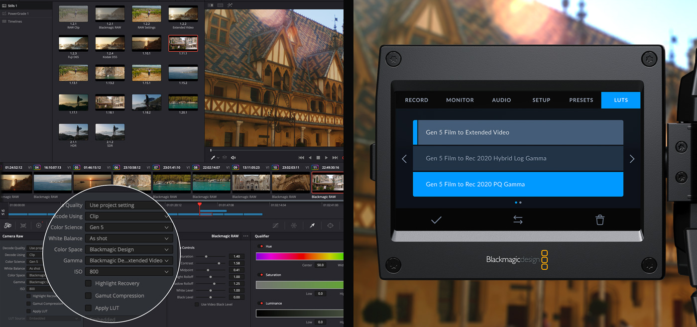Open the Power Window palette icon
Viewport: 697px width, 327px height.
[x=330, y=225]
